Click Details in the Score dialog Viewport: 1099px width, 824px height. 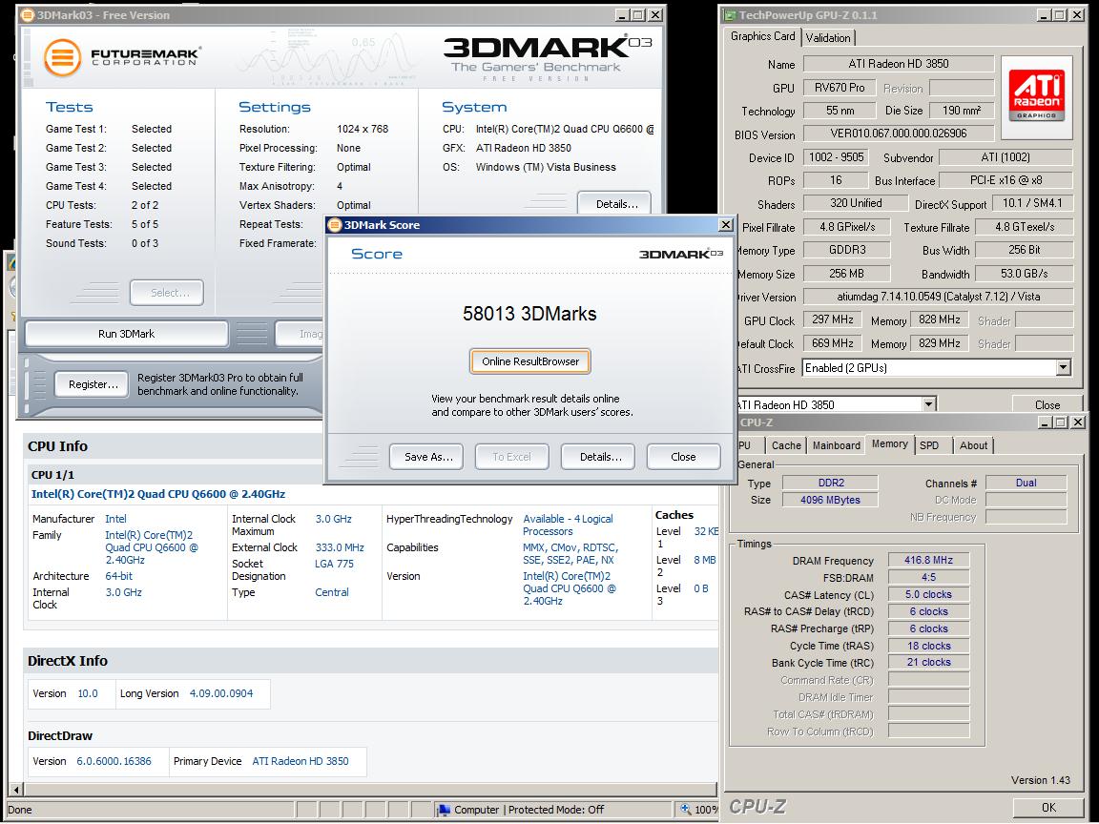(x=598, y=457)
